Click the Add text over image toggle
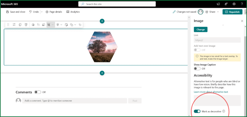 [x=197, y=50]
